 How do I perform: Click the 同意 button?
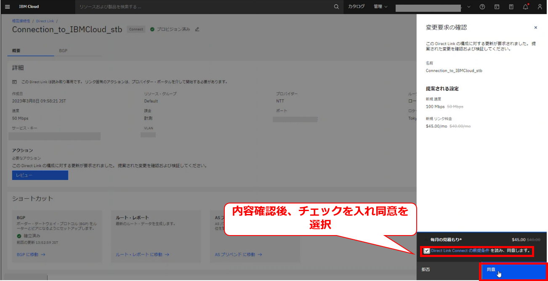(513, 271)
